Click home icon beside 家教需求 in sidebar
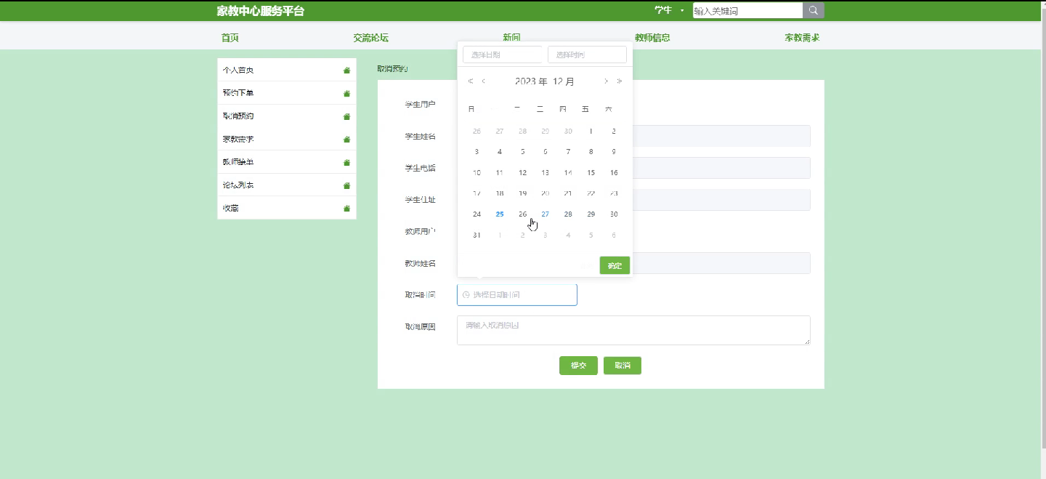Viewport: 1046px width, 479px height. point(346,139)
